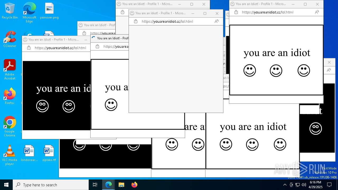The width and height of the screenshot is (338, 190).
Task: Click Read Aloud icon in the right-edge window
Action: click(x=329, y=70)
